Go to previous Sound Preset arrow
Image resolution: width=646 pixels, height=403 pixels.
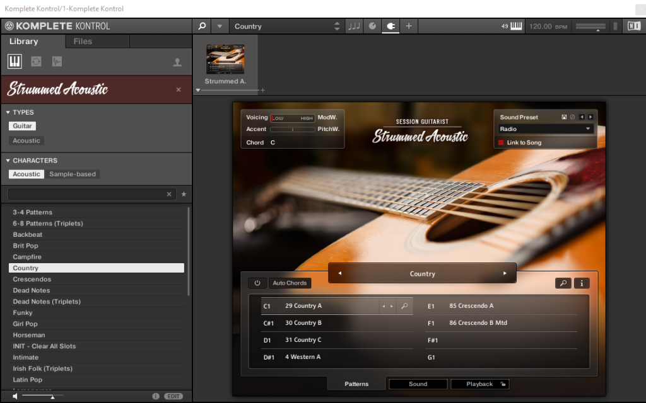[x=582, y=117]
